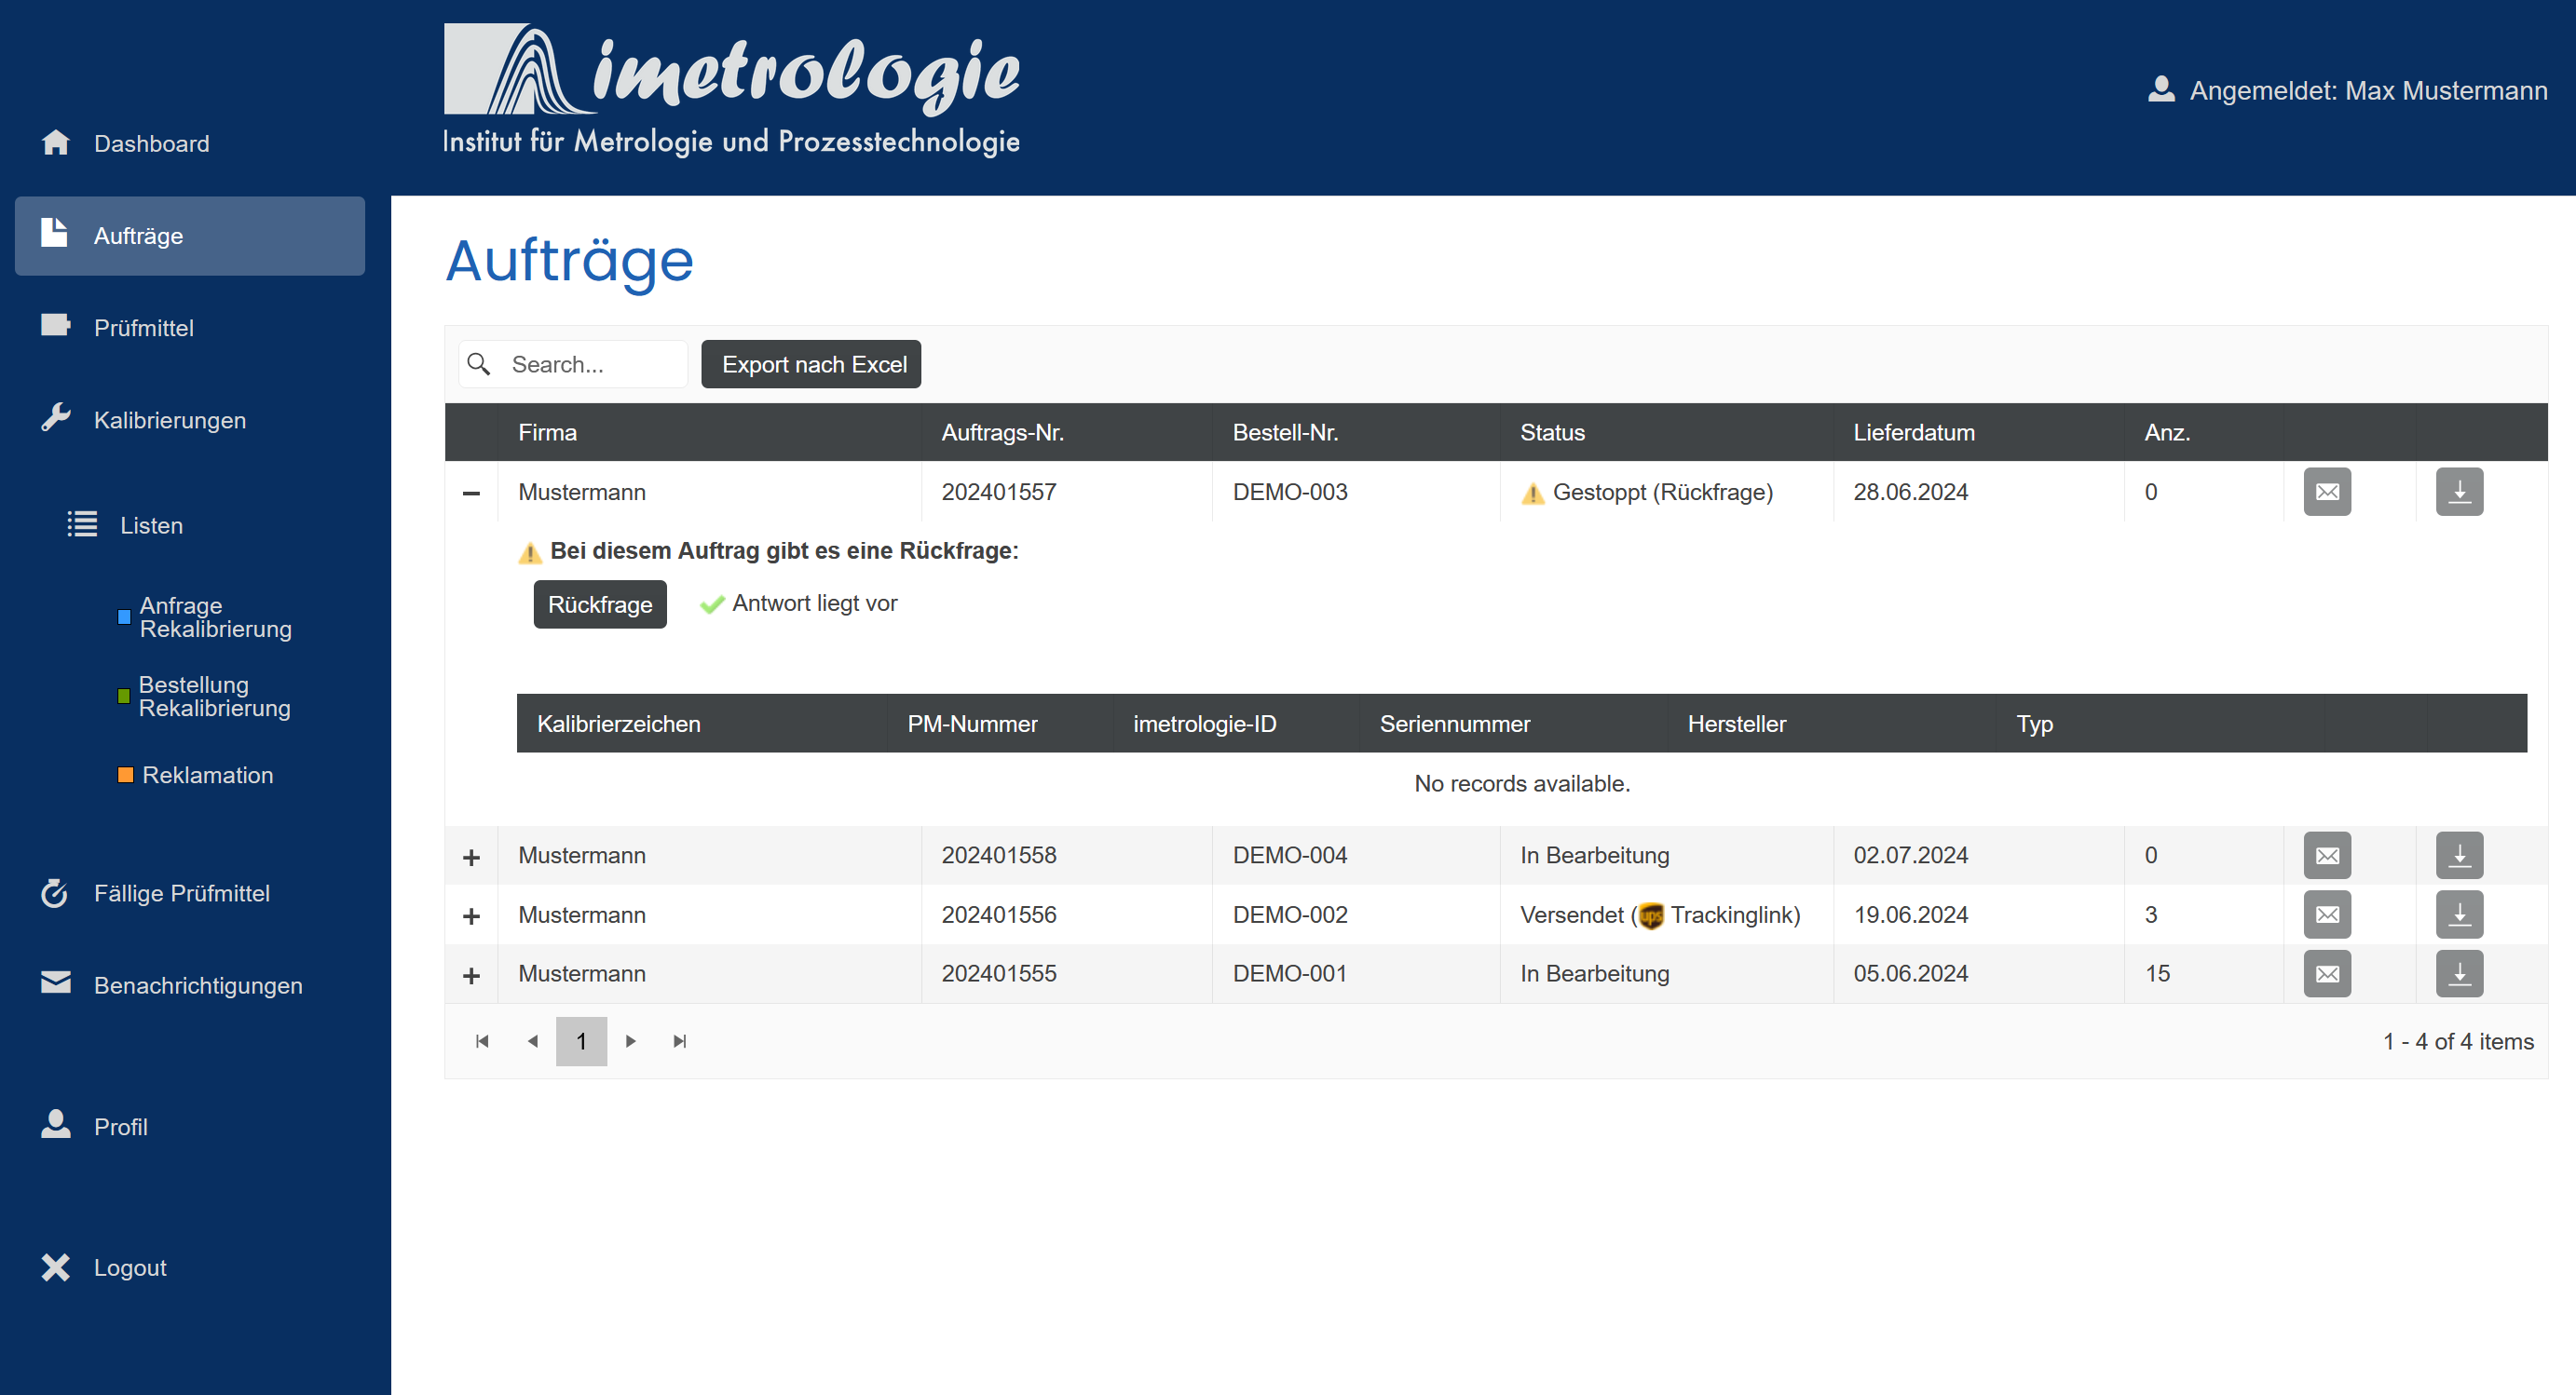This screenshot has width=2576, height=1395.
Task: Click 'Angemeldet: Max Mustermann' text
Action: click(2368, 90)
